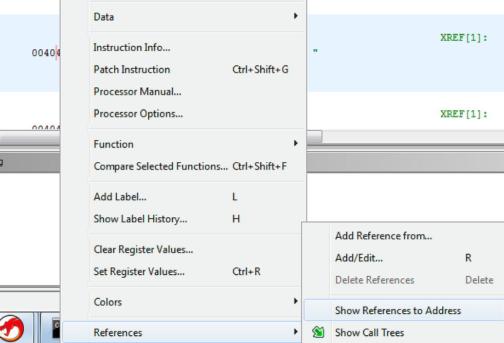This screenshot has width=504, height=343.
Task: Choose Instruction Info... from the menu
Action: [196, 47]
